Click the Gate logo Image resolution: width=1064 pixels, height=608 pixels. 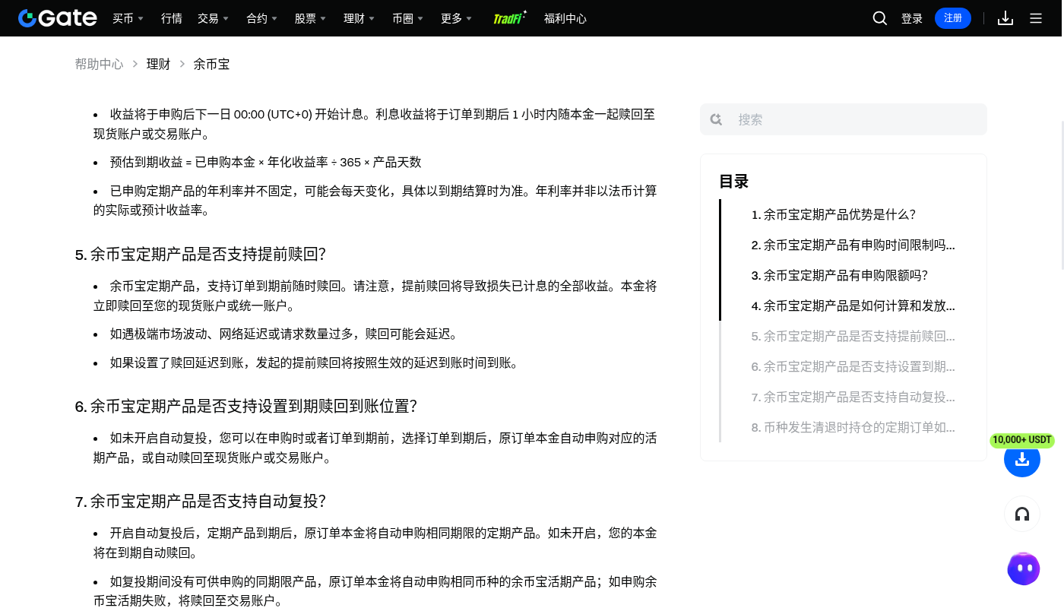click(58, 18)
